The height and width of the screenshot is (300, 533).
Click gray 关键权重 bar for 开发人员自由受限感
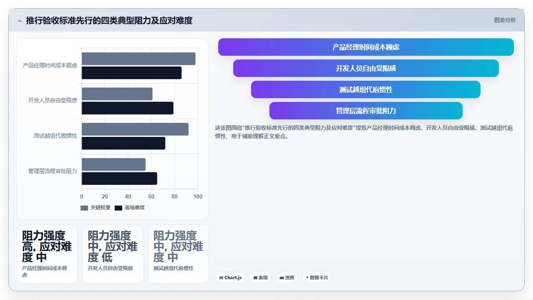click(x=117, y=94)
